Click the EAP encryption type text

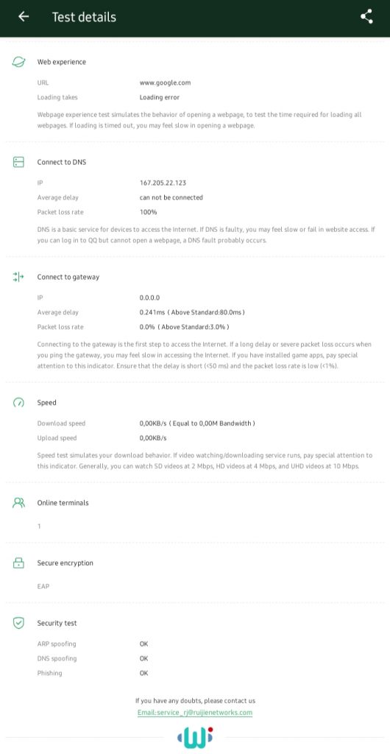(x=43, y=586)
